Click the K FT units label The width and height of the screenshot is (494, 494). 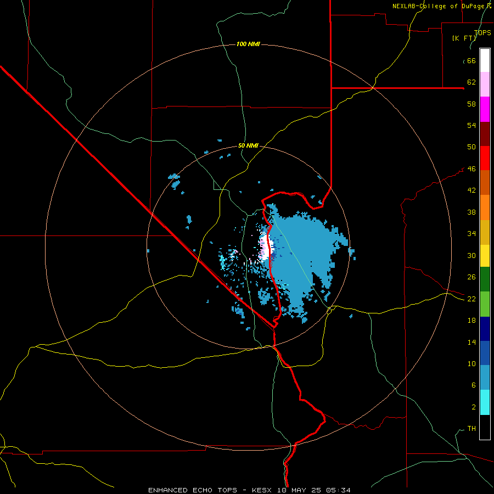464,38
